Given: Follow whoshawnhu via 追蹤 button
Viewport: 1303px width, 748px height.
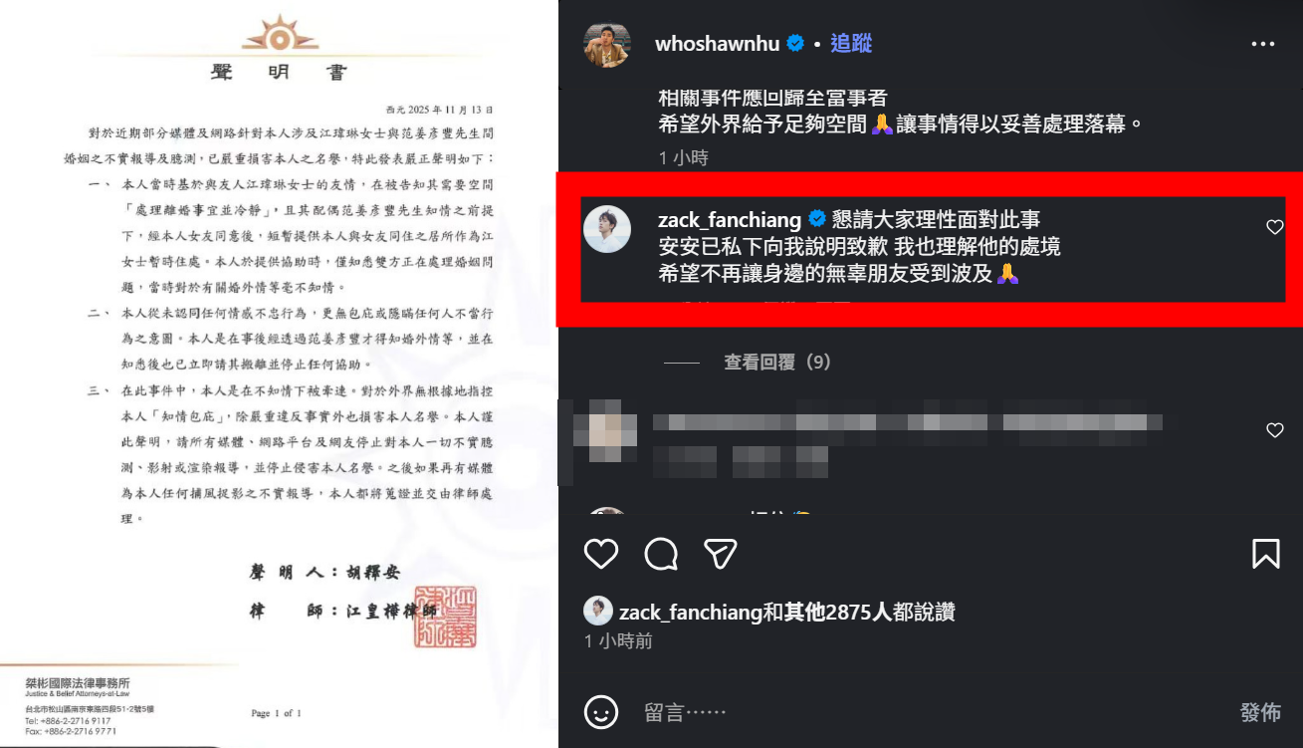Looking at the screenshot, I should [x=851, y=43].
